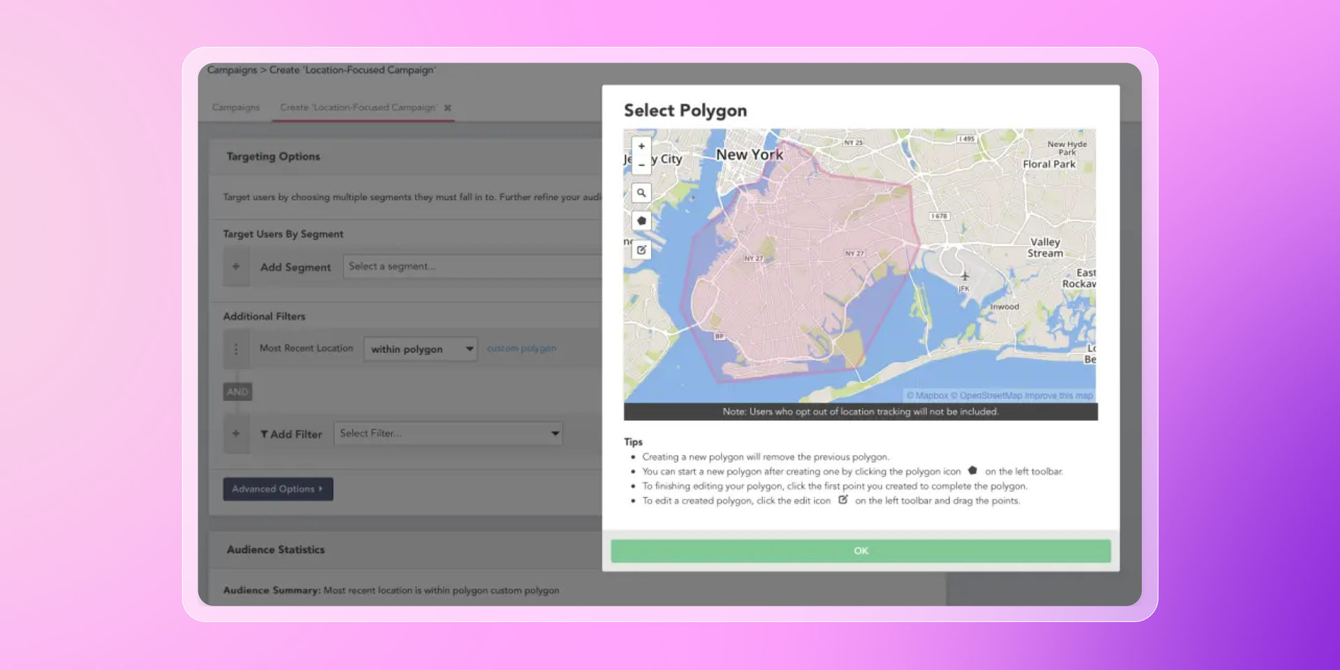
Task: Open the map search tool
Action: click(x=641, y=193)
